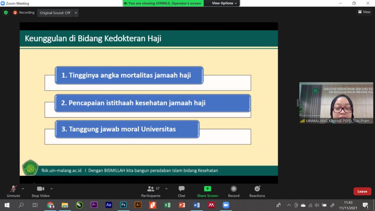The height and width of the screenshot is (211, 375).
Task: Open the View layout menu
Action: (x=364, y=12)
